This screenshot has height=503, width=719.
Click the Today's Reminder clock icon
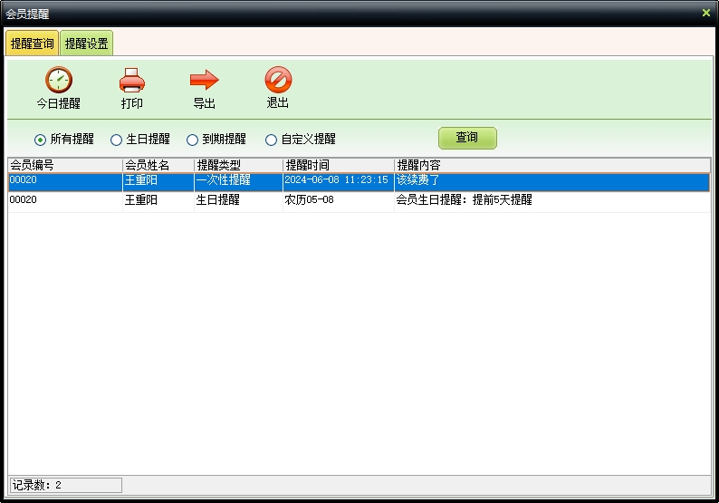pyautogui.click(x=59, y=81)
